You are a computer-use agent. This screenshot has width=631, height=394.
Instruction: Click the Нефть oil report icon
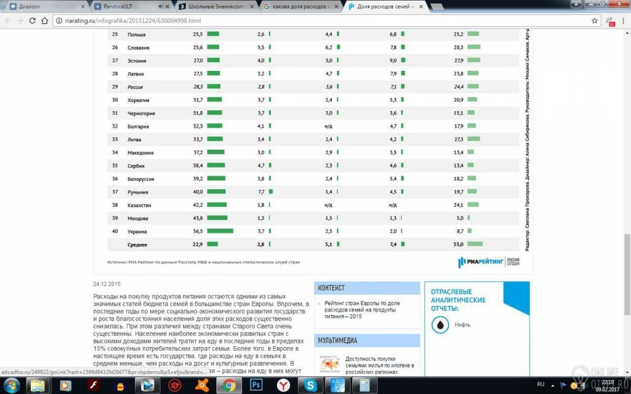(440, 325)
